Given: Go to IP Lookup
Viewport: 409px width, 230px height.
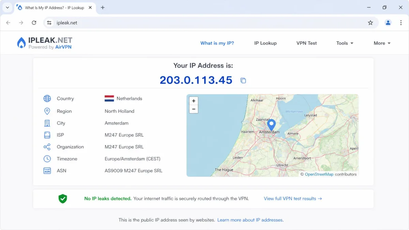Looking at the screenshot, I should [266, 43].
